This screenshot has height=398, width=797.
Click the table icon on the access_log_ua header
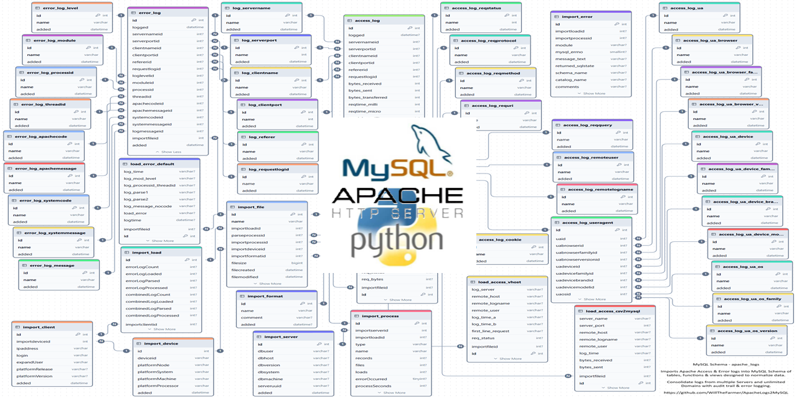coord(665,9)
